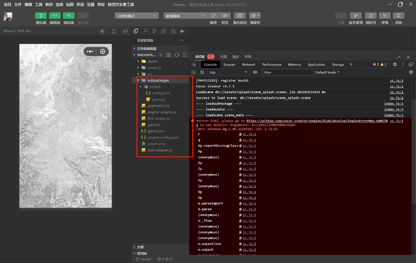This screenshot has height=263, width=416.
Task: Toggle the 编辑器 editor panel button
Action: pos(55,16)
